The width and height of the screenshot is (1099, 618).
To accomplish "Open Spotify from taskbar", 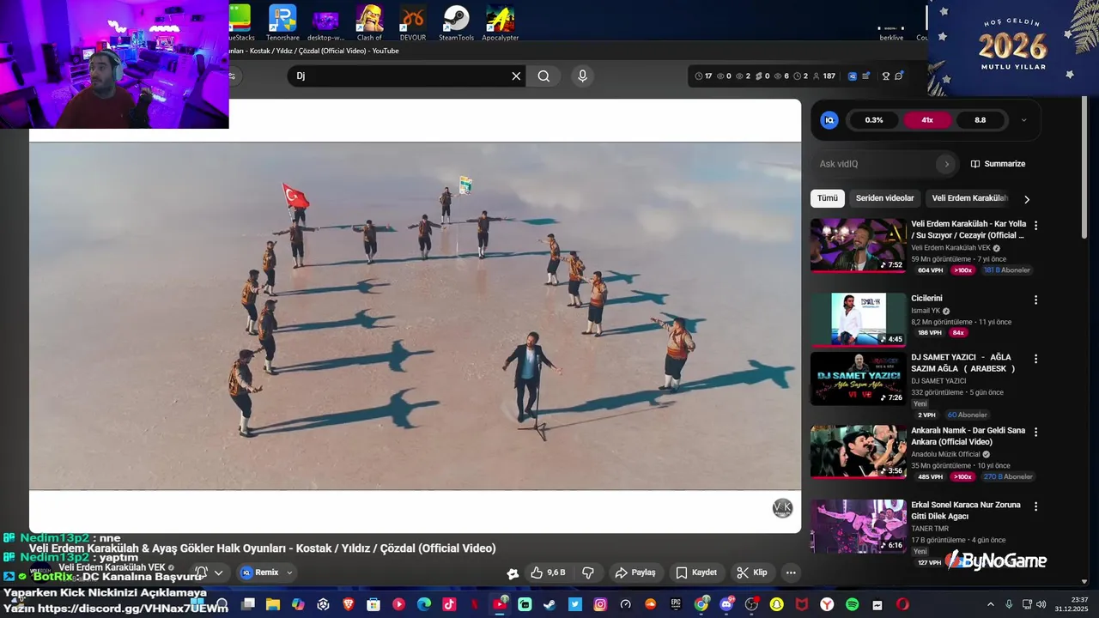I will 852,604.
